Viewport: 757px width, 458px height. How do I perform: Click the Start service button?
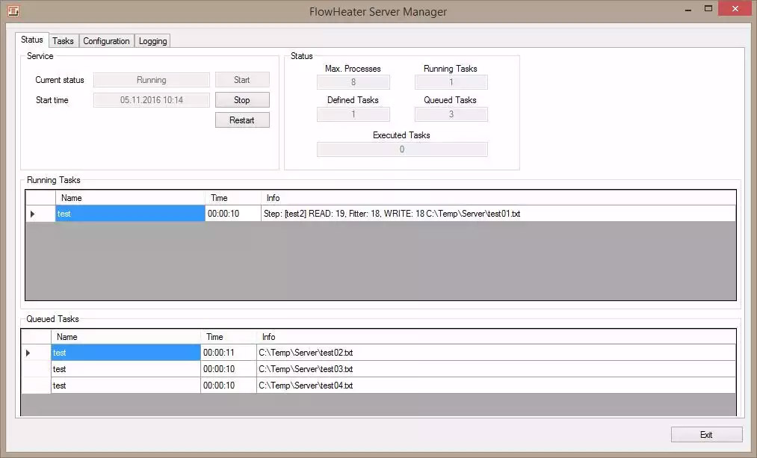[242, 80]
